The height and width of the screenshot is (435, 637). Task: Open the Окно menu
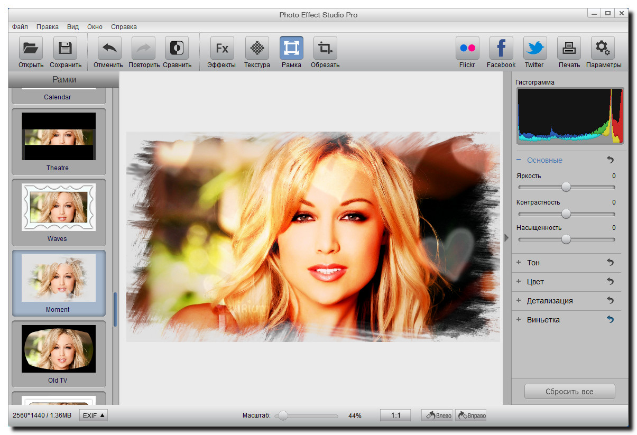(x=95, y=26)
